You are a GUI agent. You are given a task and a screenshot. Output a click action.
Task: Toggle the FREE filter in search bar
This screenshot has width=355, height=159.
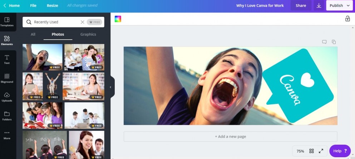click(x=94, y=22)
